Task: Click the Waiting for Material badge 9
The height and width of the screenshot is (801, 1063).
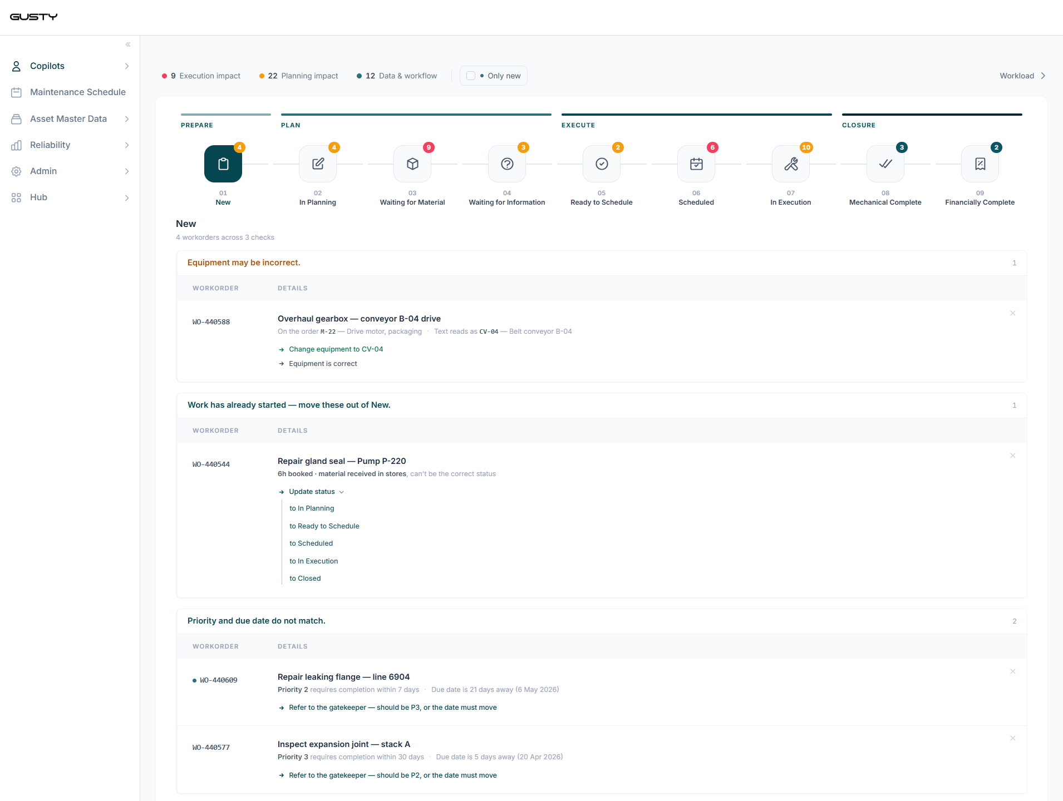Action: click(x=429, y=147)
